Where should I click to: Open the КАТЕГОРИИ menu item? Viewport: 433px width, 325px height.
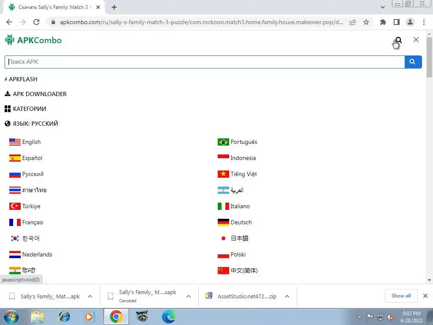(x=25, y=109)
